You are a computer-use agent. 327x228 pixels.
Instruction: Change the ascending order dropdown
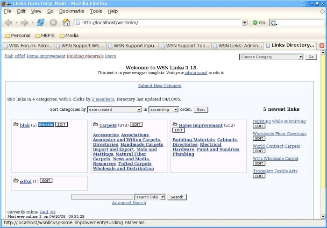point(163,109)
